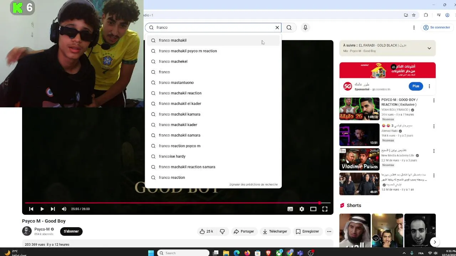Open player settings gear icon
The image size is (456, 256).
point(302,209)
